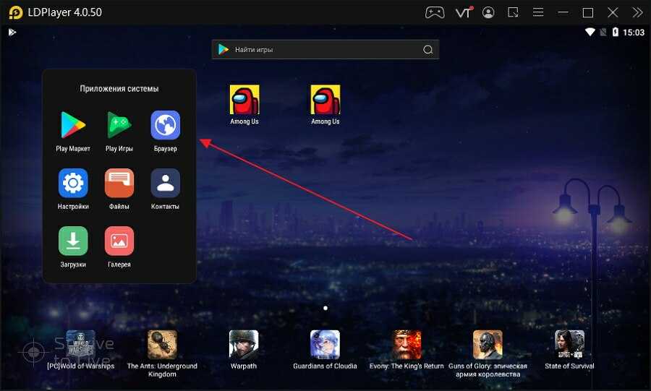Launch Evony: The King's Return
The image size is (651, 391).
[407, 345]
